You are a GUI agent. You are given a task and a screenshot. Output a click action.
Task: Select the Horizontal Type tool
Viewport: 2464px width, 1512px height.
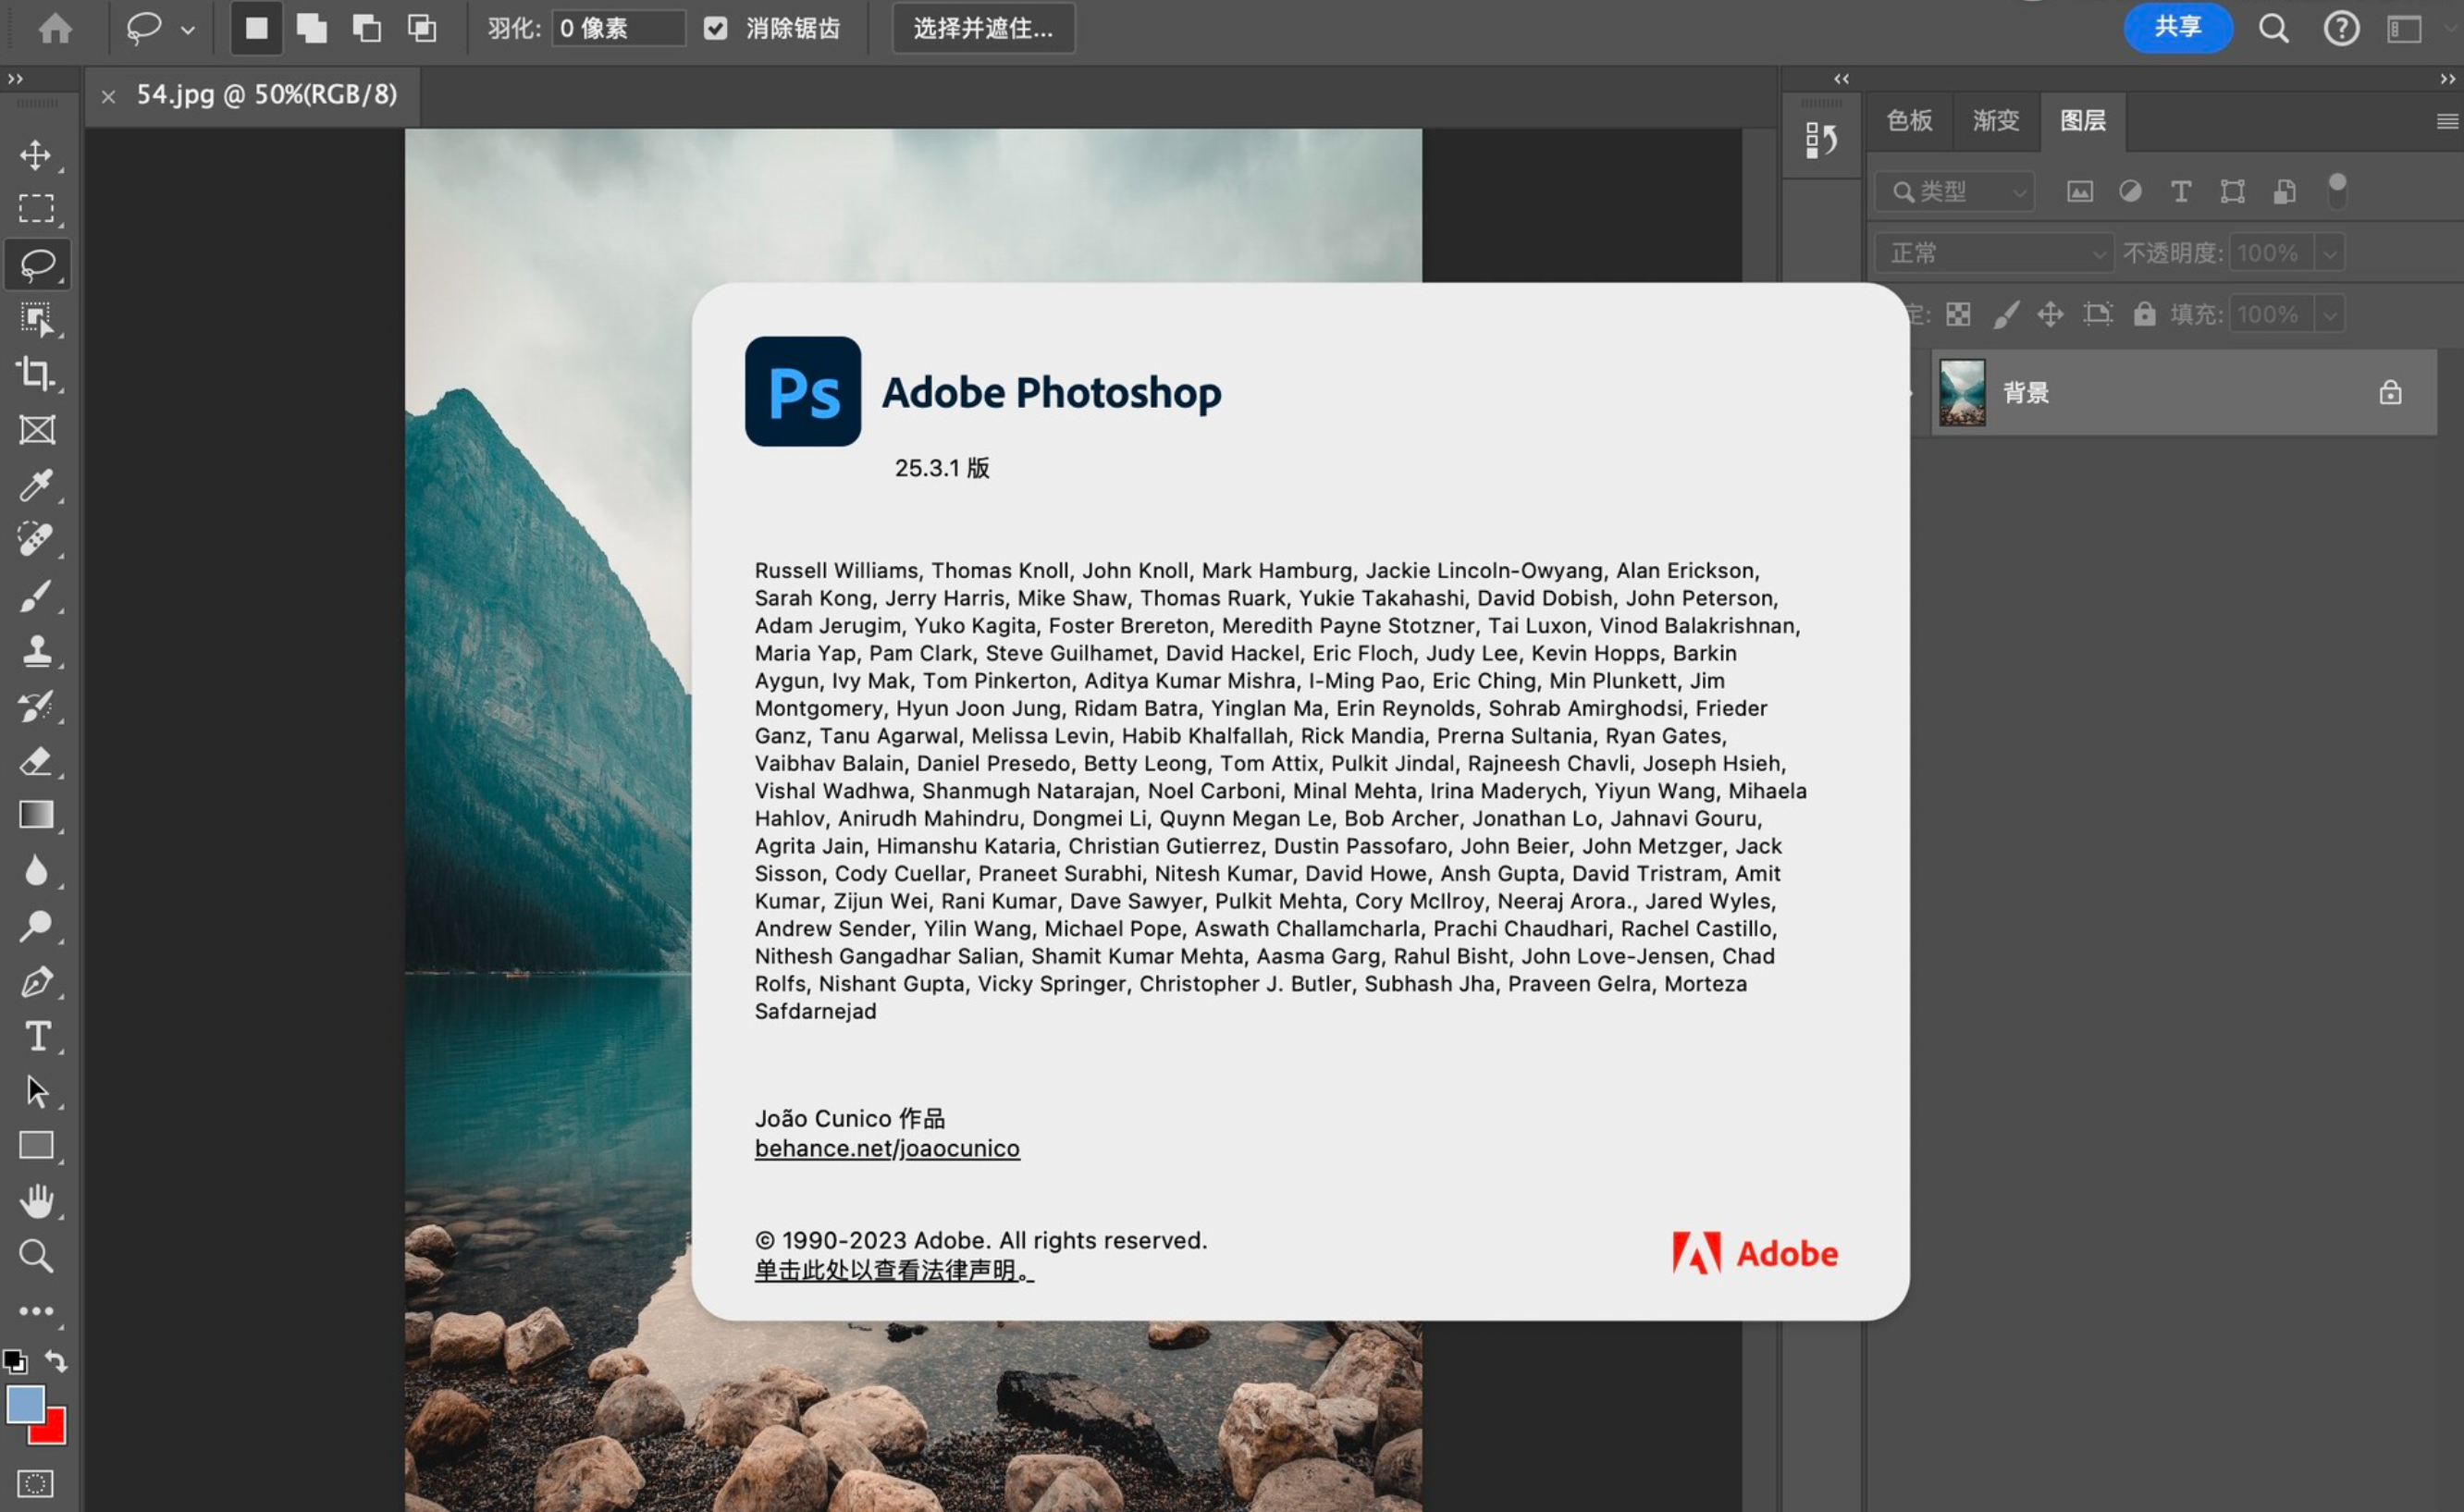click(36, 1036)
